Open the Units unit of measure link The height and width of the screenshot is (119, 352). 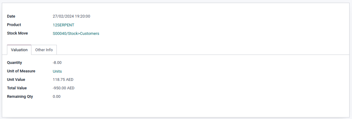coord(57,71)
